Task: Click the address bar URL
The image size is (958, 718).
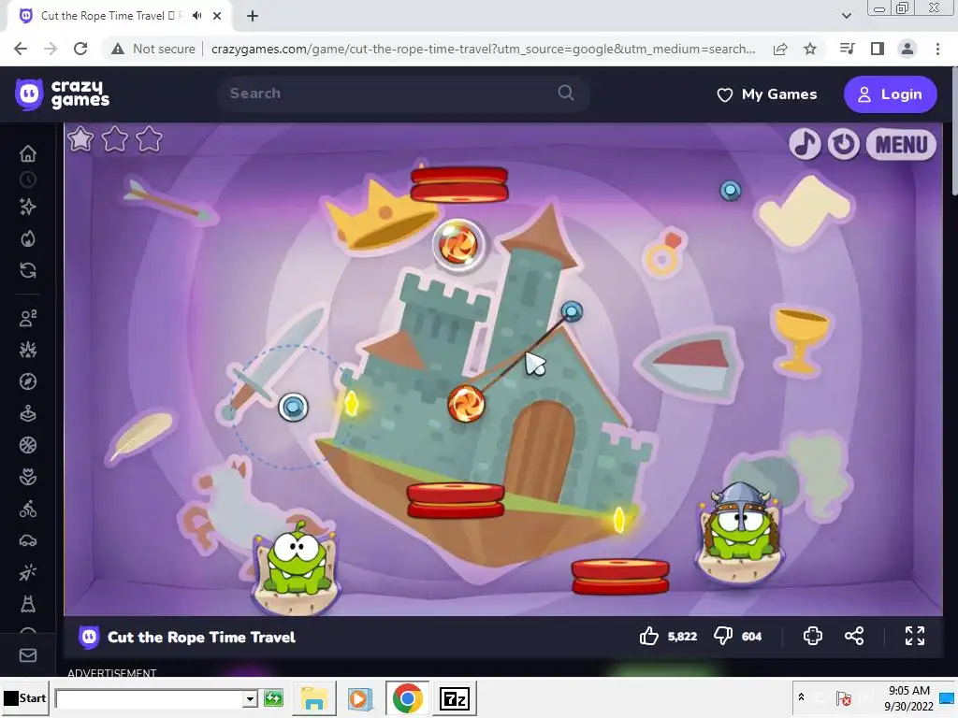Action: pyautogui.click(x=483, y=49)
